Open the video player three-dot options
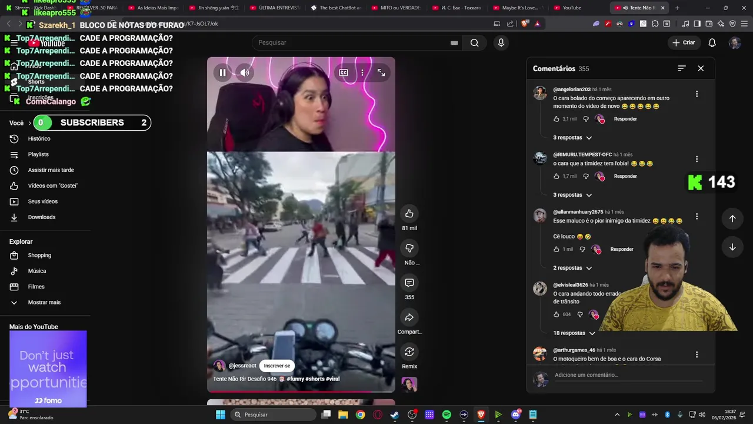The width and height of the screenshot is (753, 424). point(362,72)
